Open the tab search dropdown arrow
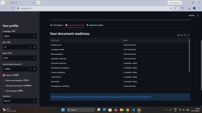Viewport: 202px width, 113px height. click(3, 2)
